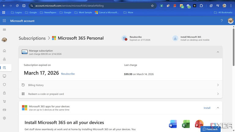
Task: Click the PowerPoint app icon
Action: click(199, 124)
